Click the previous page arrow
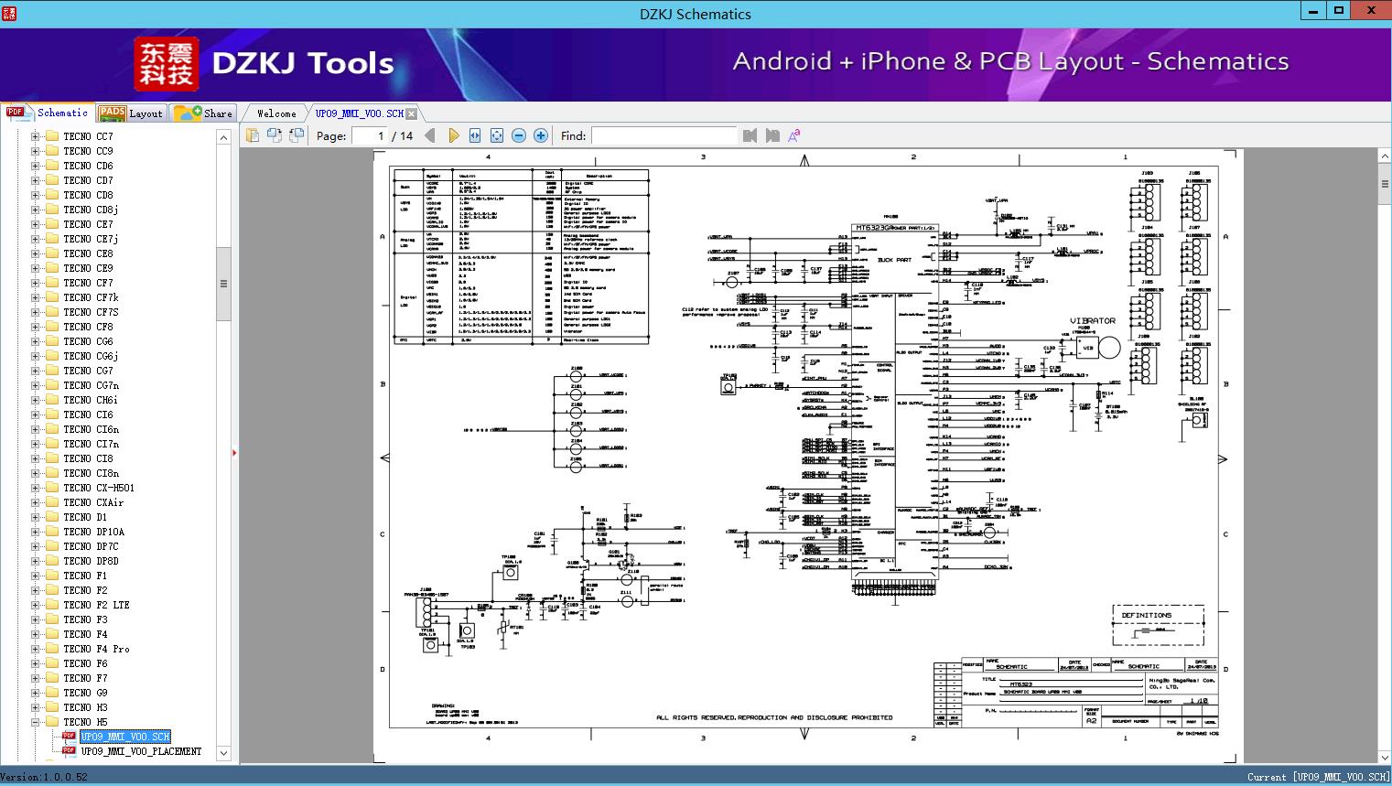Screen dimensions: 1392x786 point(430,135)
